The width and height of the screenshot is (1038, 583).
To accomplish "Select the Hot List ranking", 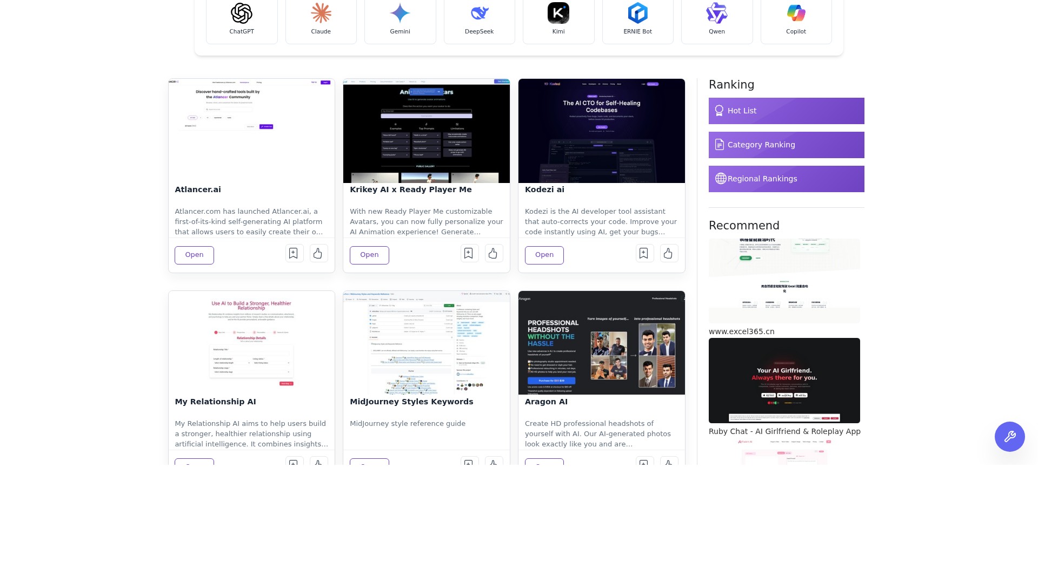I will (787, 111).
